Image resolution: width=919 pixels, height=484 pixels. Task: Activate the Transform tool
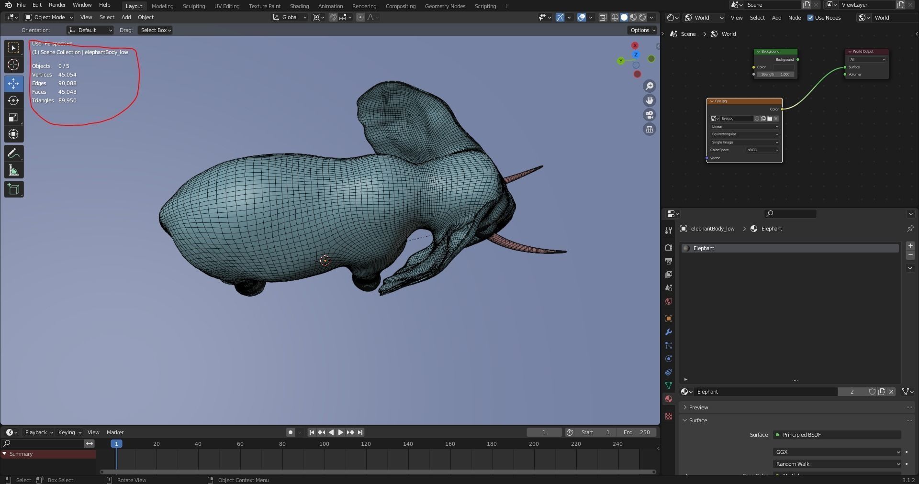pos(13,134)
